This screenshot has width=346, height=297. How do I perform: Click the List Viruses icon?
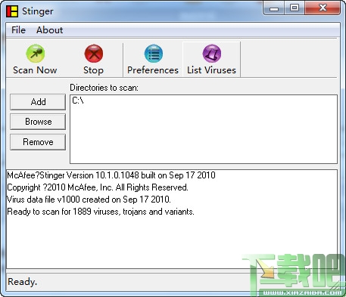coord(212,54)
